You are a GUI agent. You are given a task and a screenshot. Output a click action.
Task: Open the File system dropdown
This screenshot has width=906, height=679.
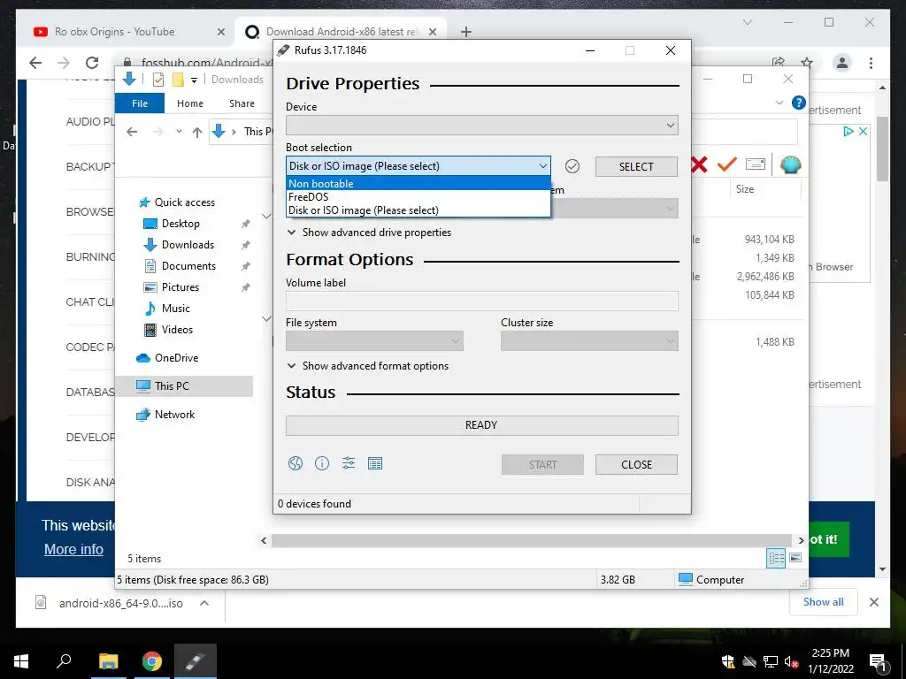point(374,341)
